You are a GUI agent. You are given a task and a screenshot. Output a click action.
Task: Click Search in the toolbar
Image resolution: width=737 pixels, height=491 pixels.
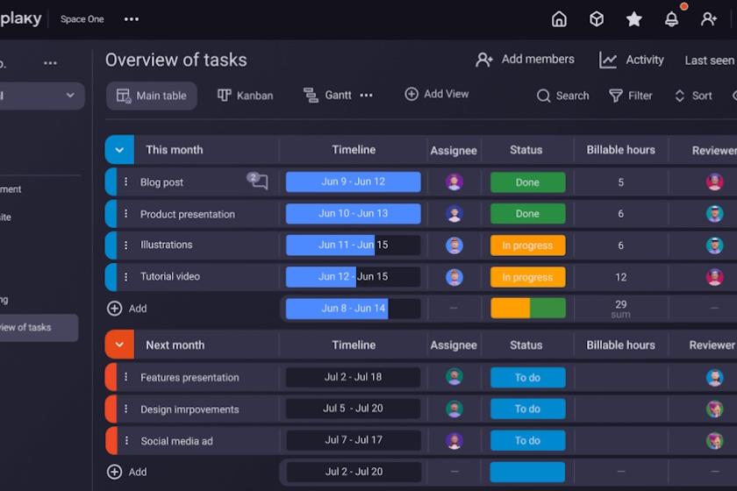(562, 96)
